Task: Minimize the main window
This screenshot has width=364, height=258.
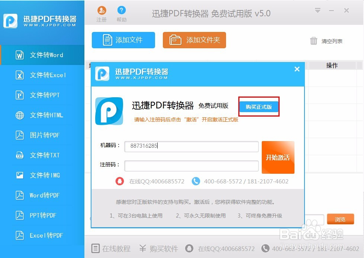Action: (x=332, y=10)
